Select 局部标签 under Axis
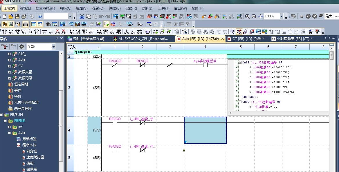Screen dimensions: 339x172 [29, 139]
